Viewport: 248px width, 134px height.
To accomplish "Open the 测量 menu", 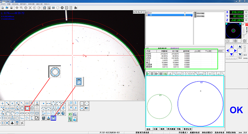I will 9,4.
